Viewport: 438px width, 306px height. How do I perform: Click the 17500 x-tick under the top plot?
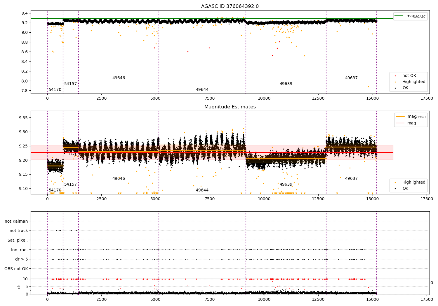pos(427,99)
